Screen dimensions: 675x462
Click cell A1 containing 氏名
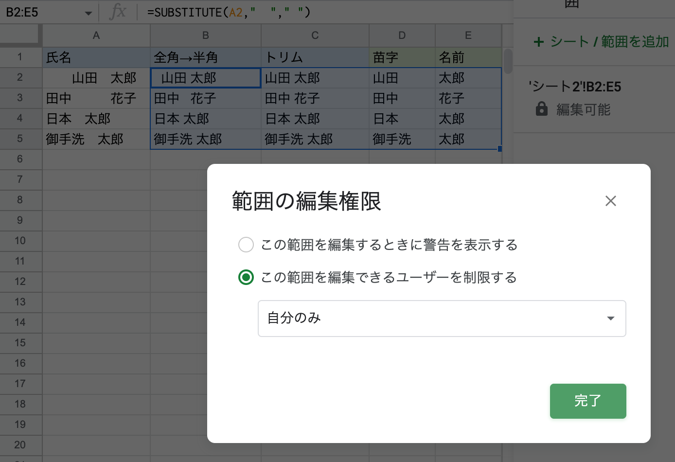96,57
